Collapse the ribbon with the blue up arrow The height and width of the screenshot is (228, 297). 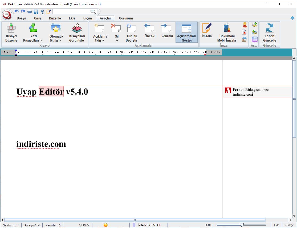click(292, 18)
